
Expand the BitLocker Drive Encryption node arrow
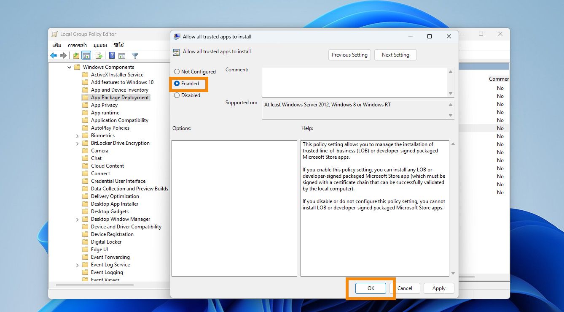[x=78, y=144]
